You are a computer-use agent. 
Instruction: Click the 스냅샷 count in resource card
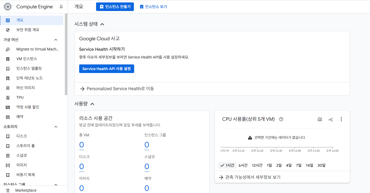tap(147, 167)
